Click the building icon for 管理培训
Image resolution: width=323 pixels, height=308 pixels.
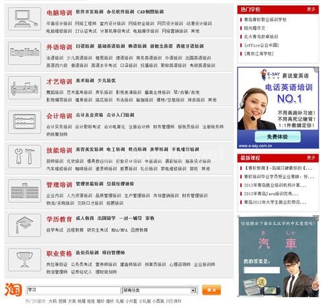(25, 191)
